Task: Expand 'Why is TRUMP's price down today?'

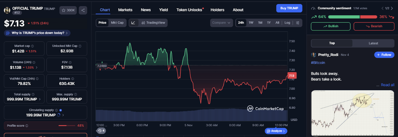Action: [37, 33]
